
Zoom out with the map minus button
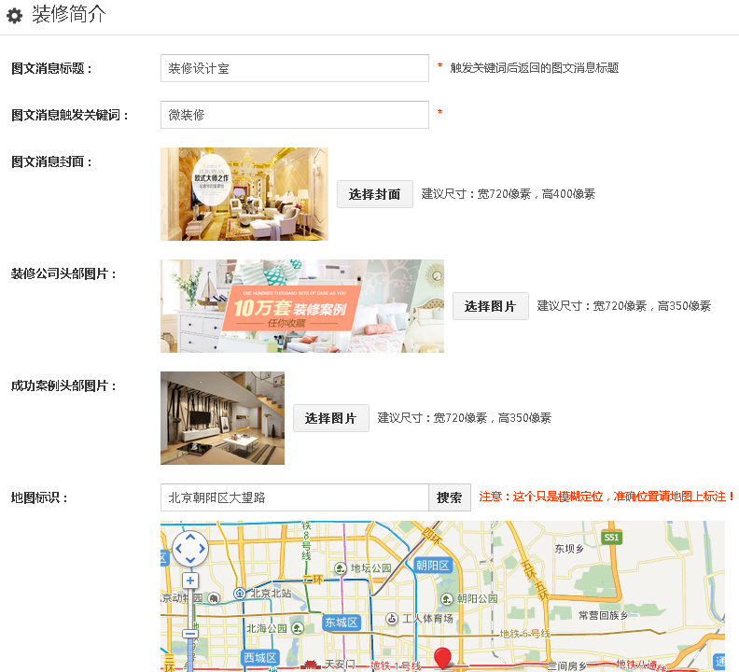(190, 634)
